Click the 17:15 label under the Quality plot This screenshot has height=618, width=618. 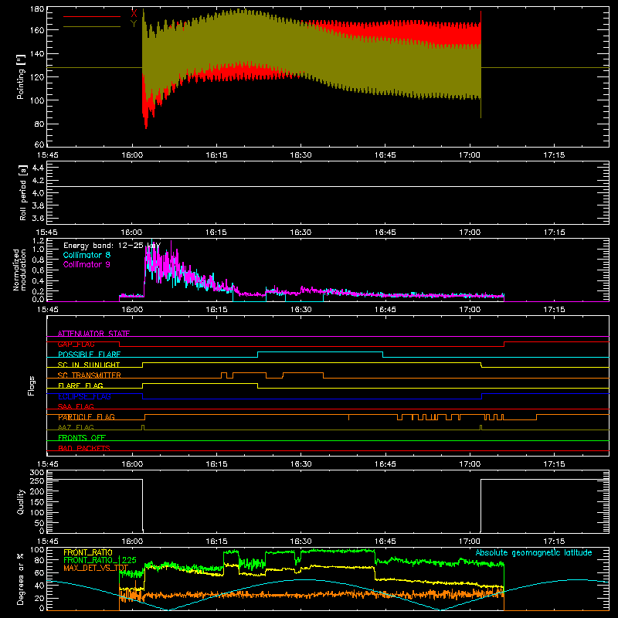pos(554,542)
